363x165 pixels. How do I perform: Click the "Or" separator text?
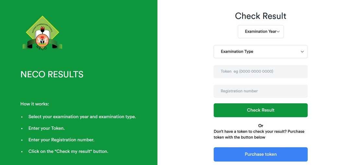click(261, 126)
